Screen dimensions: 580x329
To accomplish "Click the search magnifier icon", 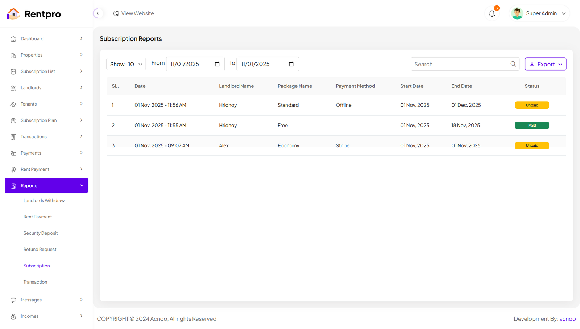I will click(513, 64).
